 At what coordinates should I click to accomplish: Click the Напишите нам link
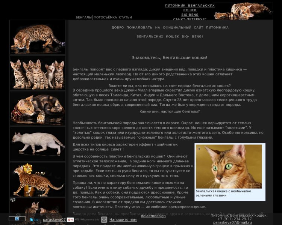point(123,220)
